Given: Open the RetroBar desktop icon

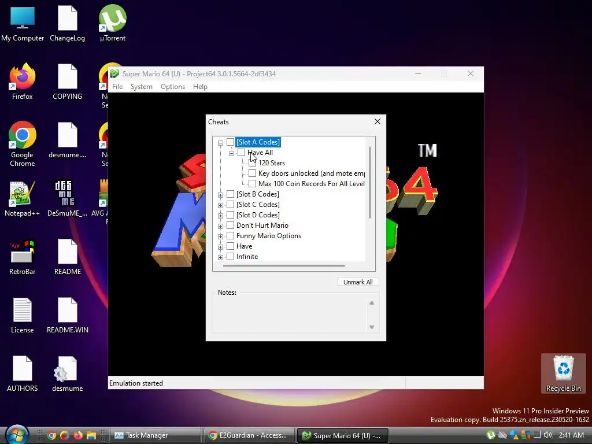Looking at the screenshot, I should tap(23, 257).
